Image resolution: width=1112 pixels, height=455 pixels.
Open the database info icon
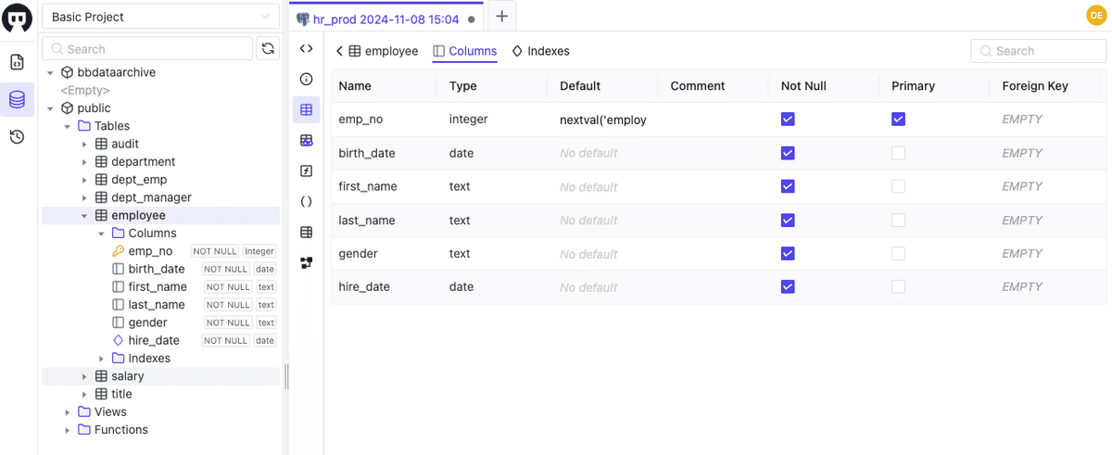tap(306, 79)
